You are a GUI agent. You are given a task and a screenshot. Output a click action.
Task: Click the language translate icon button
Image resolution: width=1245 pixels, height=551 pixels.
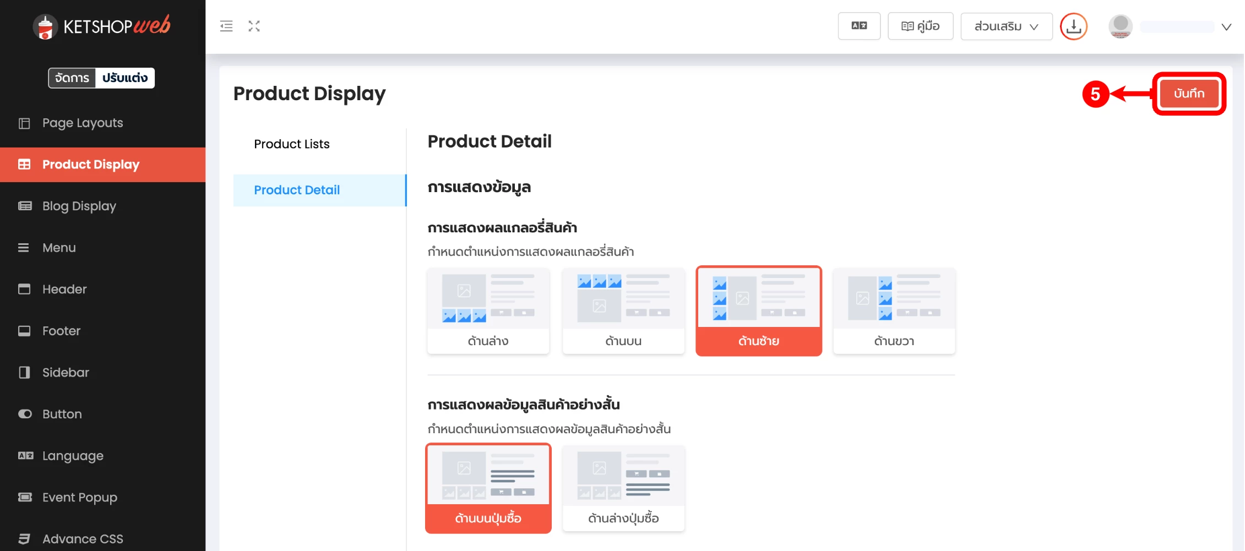[859, 26]
